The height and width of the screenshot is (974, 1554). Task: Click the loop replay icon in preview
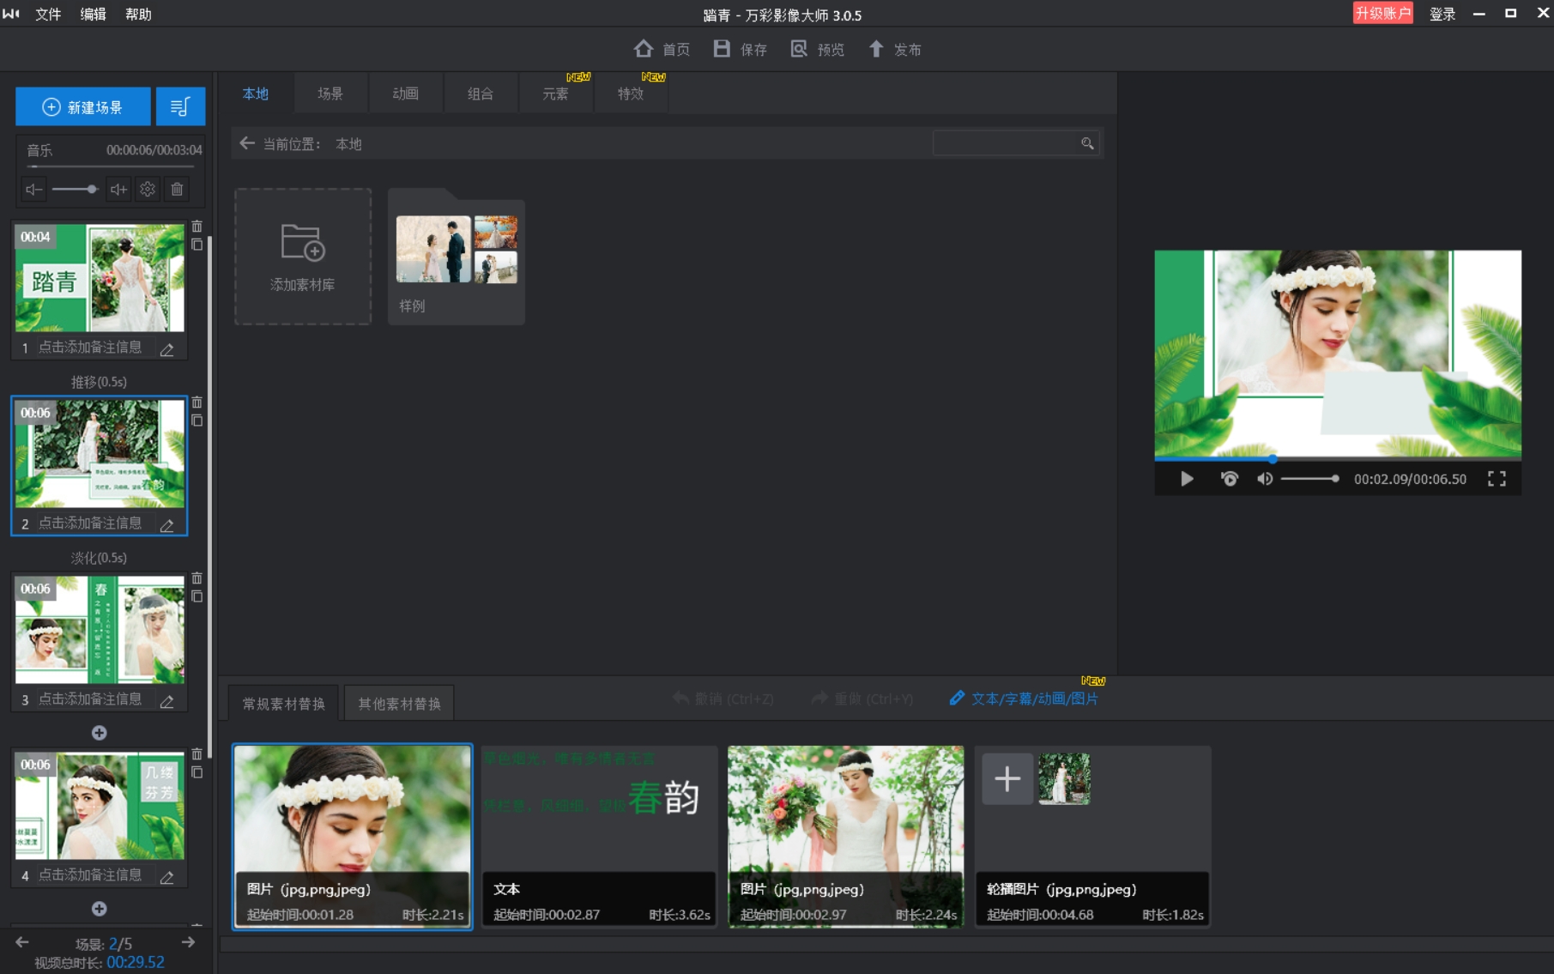(1229, 479)
